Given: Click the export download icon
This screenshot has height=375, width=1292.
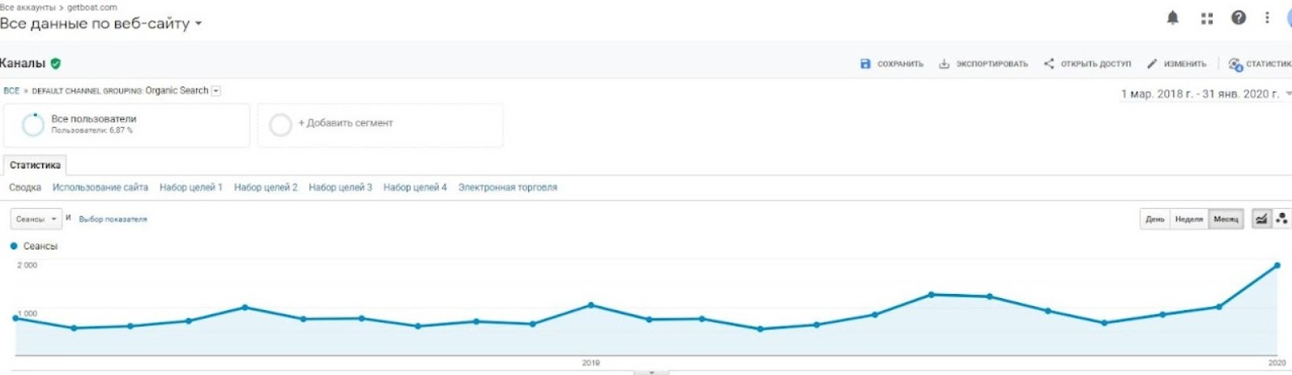Looking at the screenshot, I should coord(944,63).
